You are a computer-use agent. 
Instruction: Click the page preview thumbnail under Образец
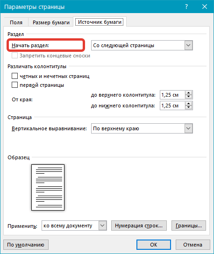pos(48,187)
